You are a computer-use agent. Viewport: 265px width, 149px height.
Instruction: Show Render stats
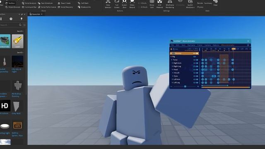pyautogui.click(x=200, y=3)
